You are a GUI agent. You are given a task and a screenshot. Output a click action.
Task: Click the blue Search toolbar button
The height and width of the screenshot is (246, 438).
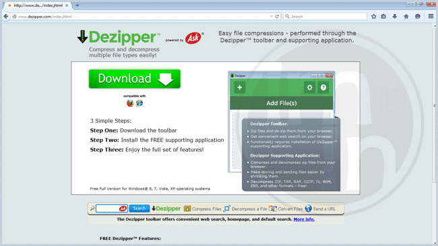(x=139, y=208)
